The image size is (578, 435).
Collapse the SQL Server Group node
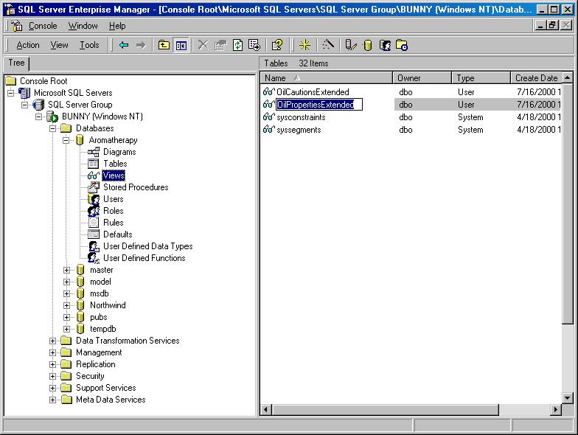pyautogui.click(x=25, y=105)
